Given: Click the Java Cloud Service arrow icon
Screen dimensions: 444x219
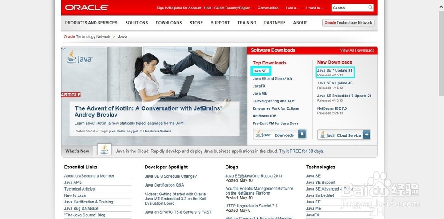Looking at the screenshot, I should point(366,135).
